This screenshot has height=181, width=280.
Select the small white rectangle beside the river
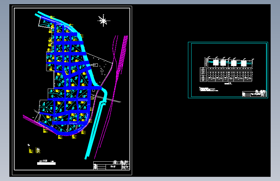[95, 65]
